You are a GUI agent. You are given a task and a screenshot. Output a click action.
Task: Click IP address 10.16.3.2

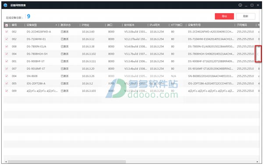point(87,83)
